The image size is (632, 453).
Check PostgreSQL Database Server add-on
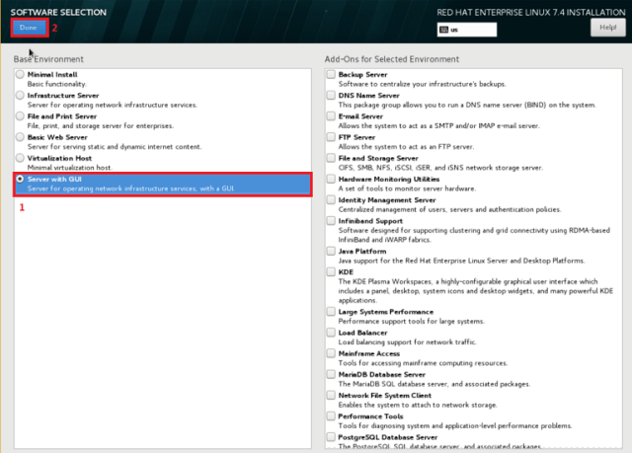point(331,437)
